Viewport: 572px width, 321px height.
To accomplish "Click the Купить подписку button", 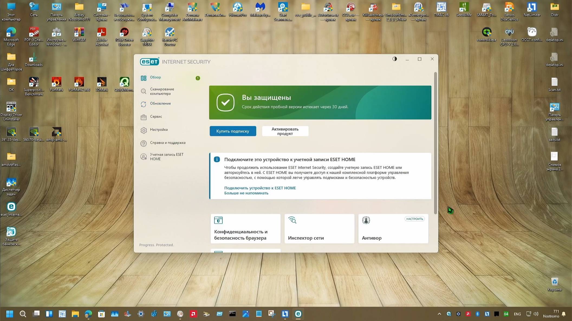I will point(232,131).
